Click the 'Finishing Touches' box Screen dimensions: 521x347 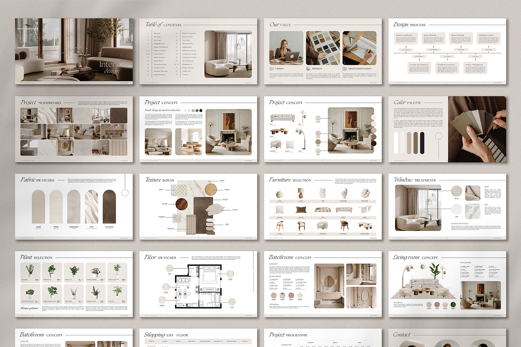[489, 38]
